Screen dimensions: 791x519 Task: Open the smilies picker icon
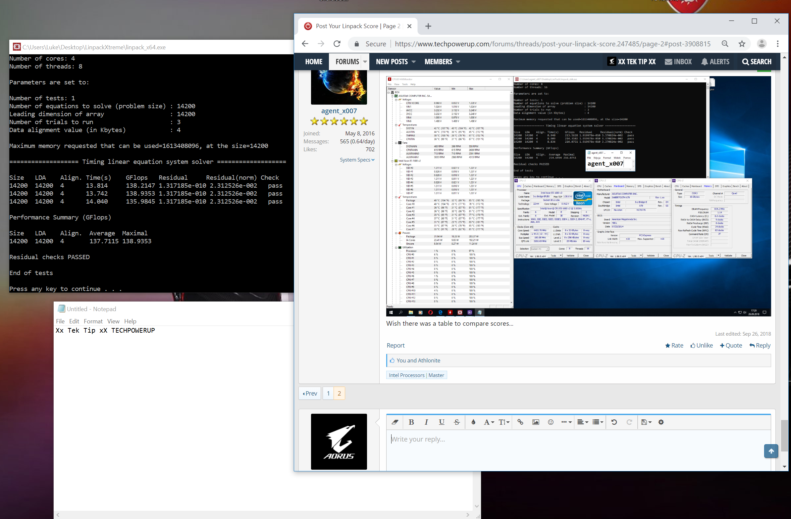point(551,422)
